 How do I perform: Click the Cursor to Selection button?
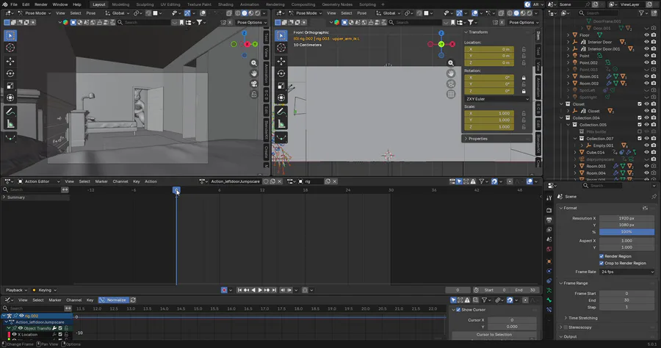494,335
